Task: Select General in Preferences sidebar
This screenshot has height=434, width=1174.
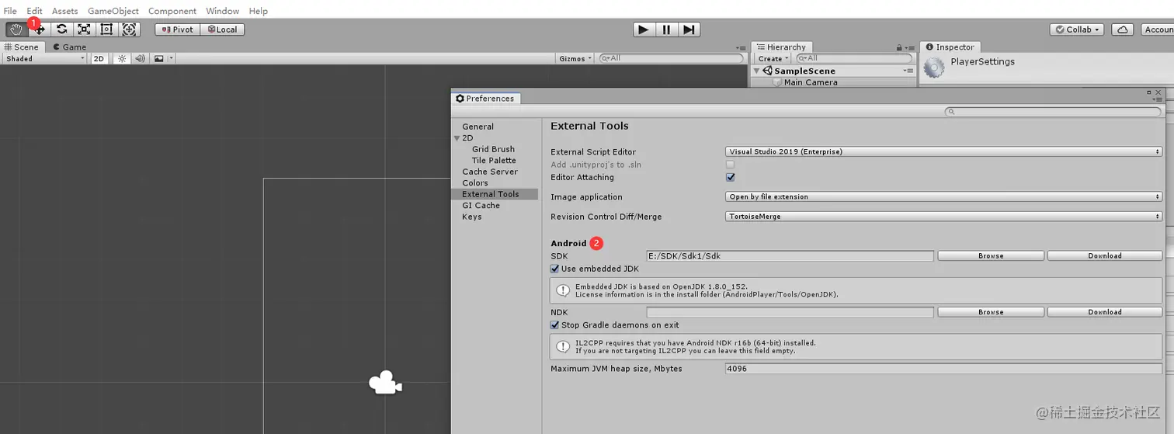Action: 478,127
